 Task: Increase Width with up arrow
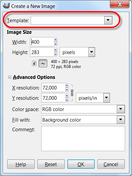tap(56, 40)
